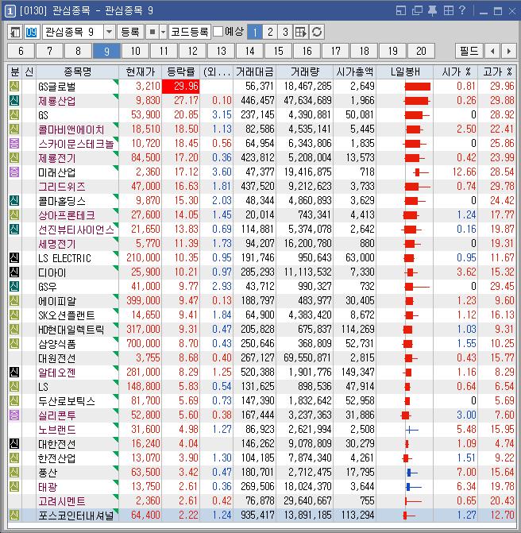Sort by the 거래량 column header
521x533 pixels.
point(305,71)
